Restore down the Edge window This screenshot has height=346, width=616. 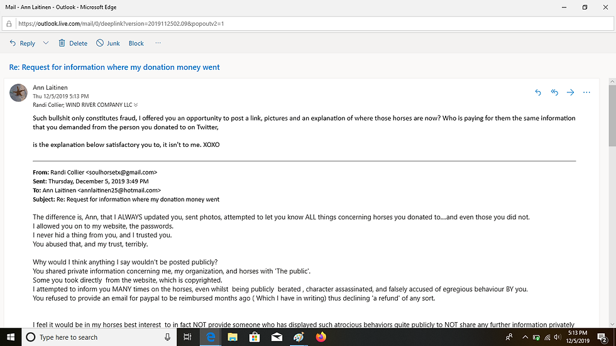(x=585, y=7)
